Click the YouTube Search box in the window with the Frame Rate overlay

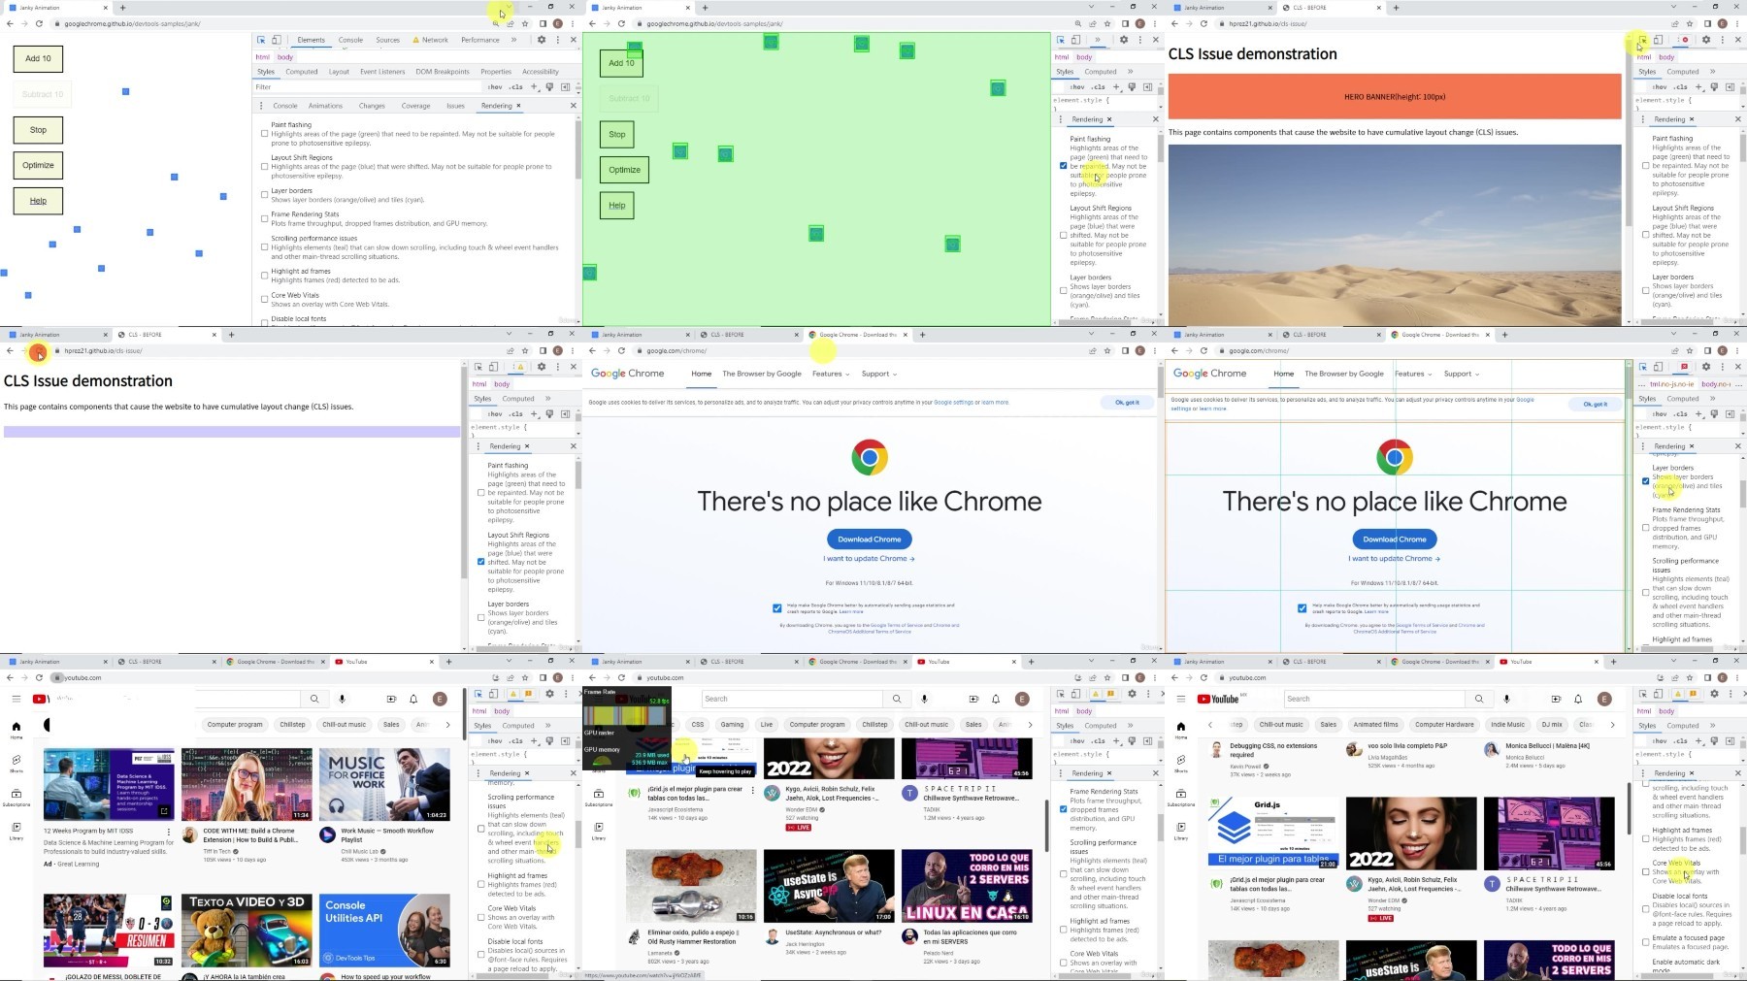[792, 699]
